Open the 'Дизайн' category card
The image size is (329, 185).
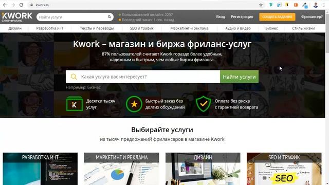pyautogui.click(x=203, y=169)
